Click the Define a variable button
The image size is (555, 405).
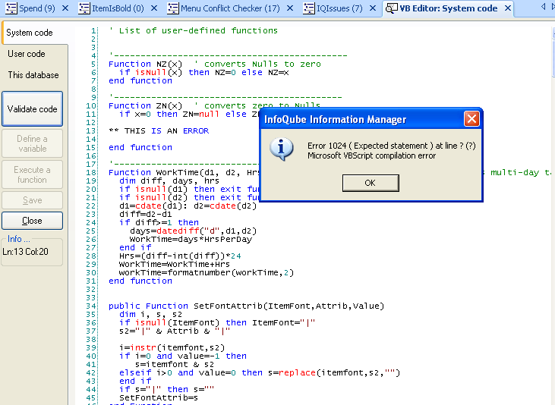pos(32,143)
